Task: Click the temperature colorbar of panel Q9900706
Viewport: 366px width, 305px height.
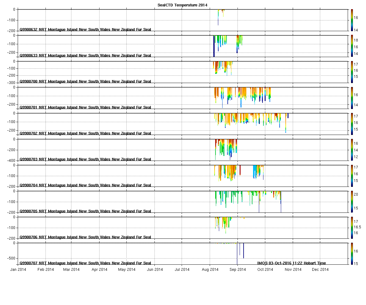Action: [x=352, y=227]
